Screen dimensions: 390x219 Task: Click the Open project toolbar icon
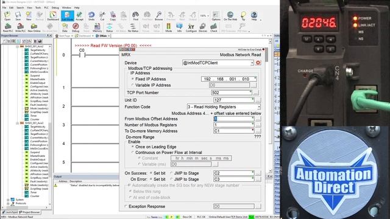pyautogui.click(x=7, y=16)
